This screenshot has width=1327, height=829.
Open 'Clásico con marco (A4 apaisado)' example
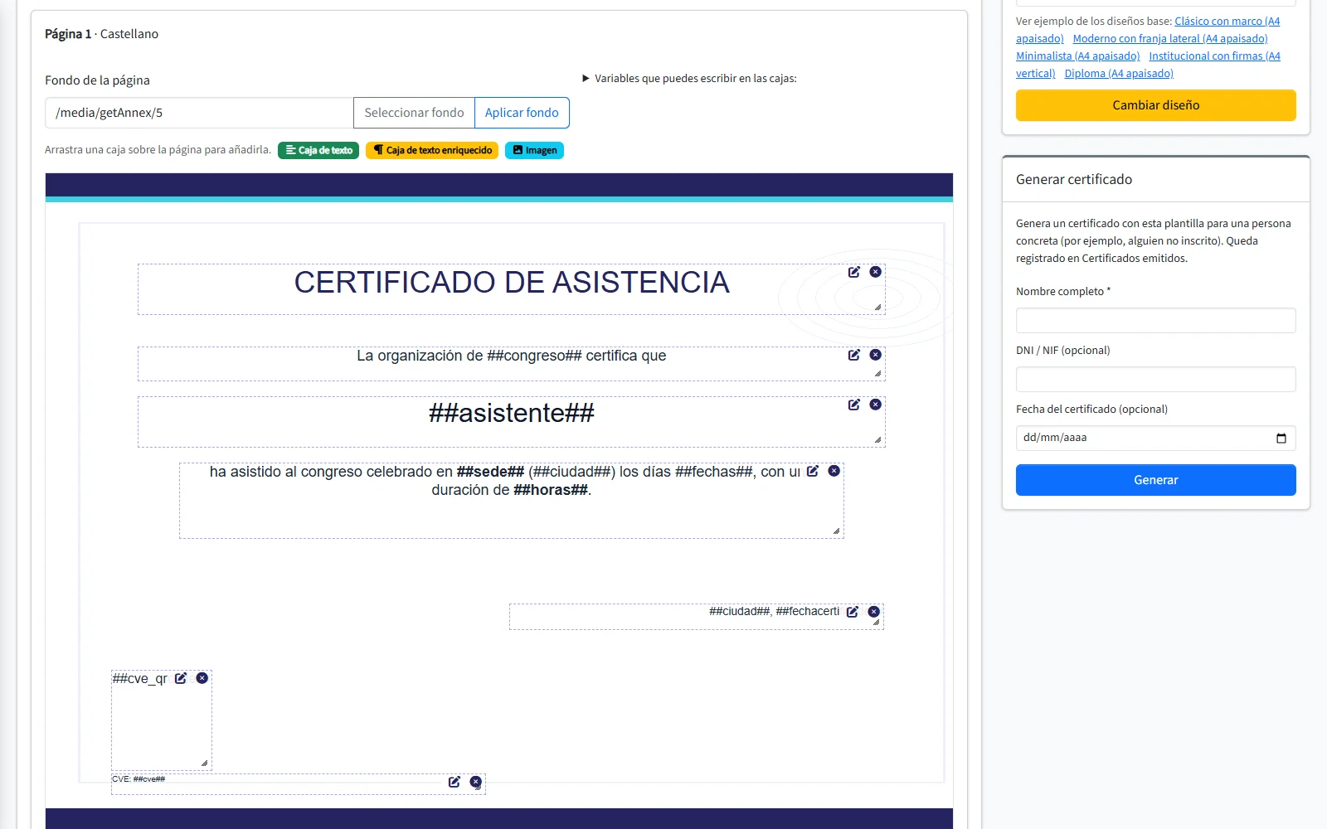(x=1227, y=22)
